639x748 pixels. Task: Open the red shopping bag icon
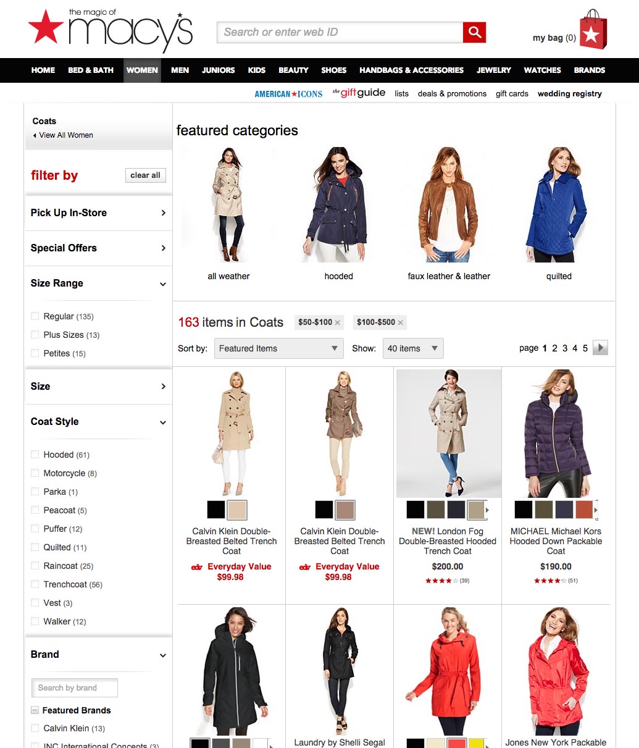click(593, 31)
